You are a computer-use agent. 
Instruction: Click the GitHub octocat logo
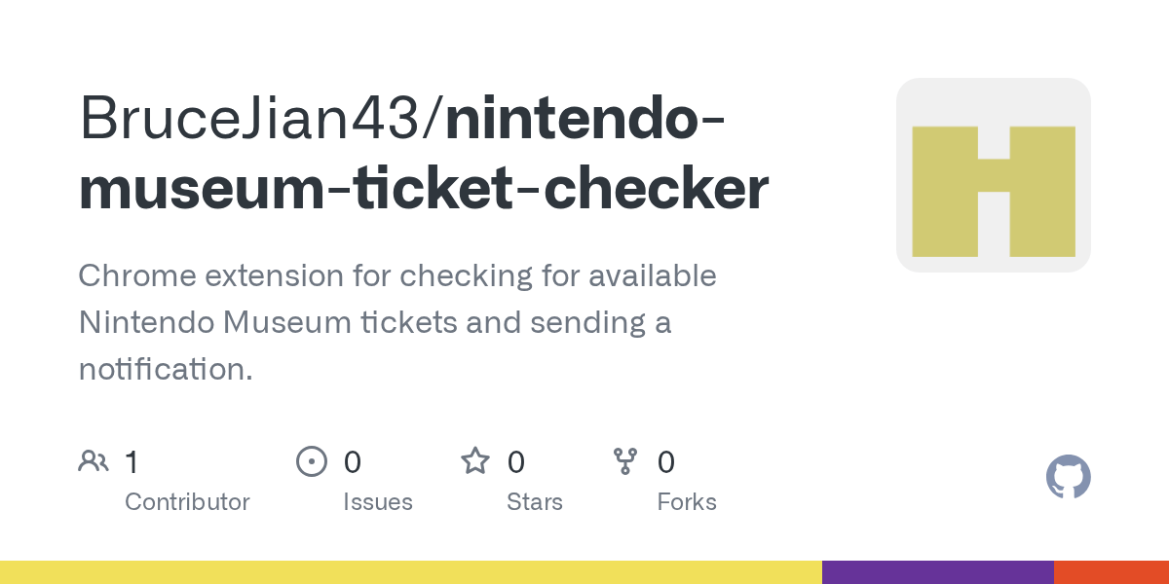(1068, 477)
